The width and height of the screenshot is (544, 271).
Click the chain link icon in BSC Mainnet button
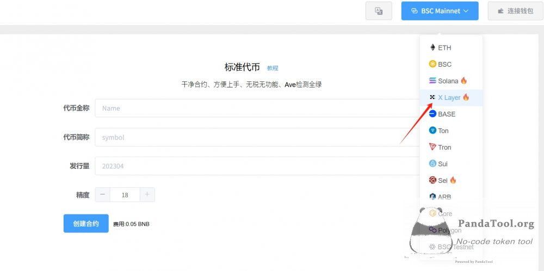tap(414, 11)
